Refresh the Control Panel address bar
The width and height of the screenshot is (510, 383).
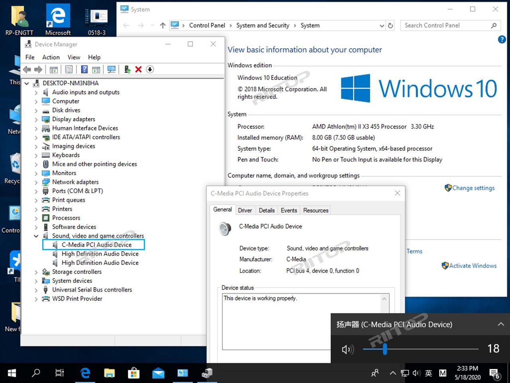click(x=390, y=26)
